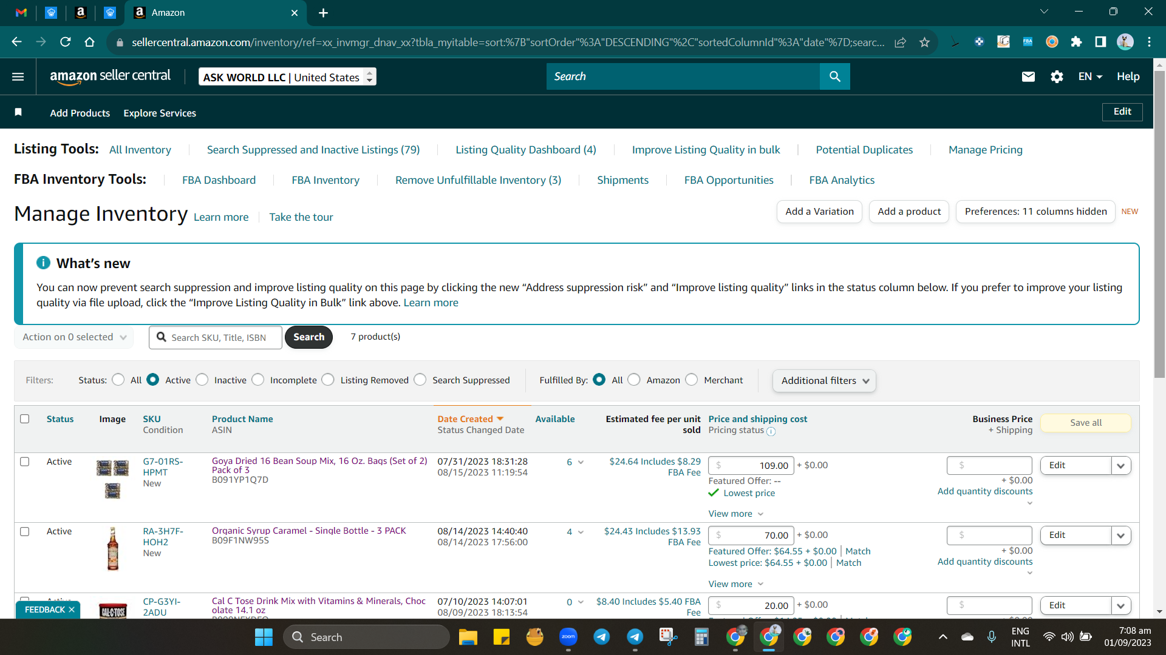Tick the select-all checkbox in table header
Screen dimensions: 1166x655
(x=25, y=419)
